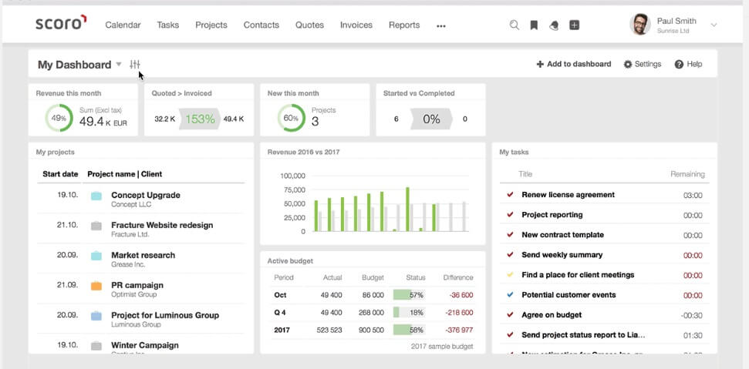Open the bookmarks icon in header
This screenshot has height=369, width=749.
pyautogui.click(x=534, y=25)
